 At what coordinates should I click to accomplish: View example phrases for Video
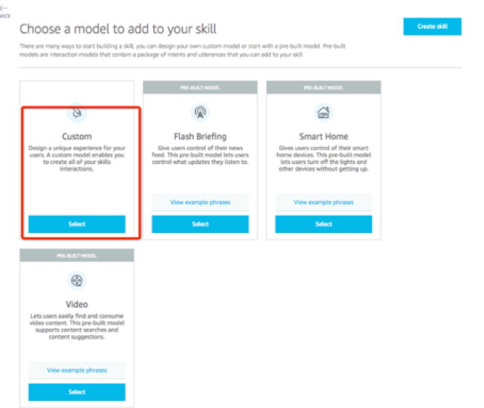pos(77,370)
